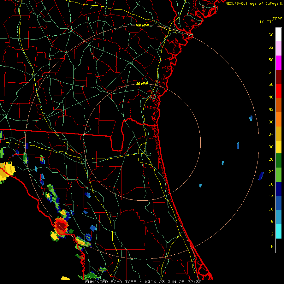Click the legend value "14"
Screen dimensions: 284x284
click(271, 197)
